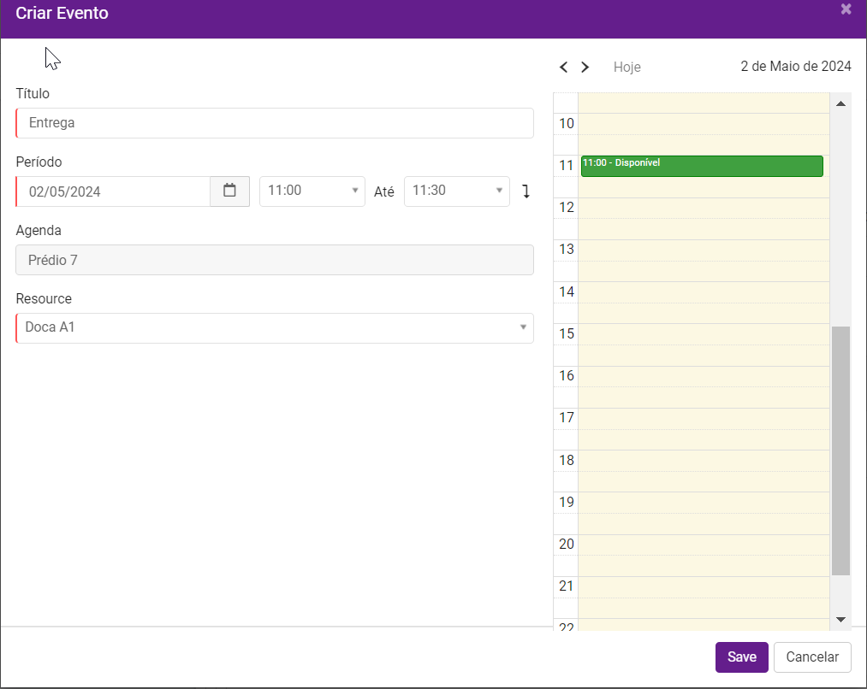Click the calendar scrollbar thumb

tap(840, 450)
